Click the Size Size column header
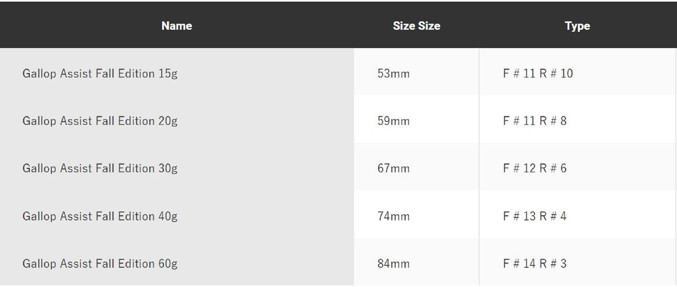677x287 pixels. [x=416, y=26]
